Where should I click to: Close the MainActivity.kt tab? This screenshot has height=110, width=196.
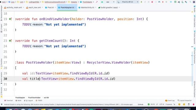click(x=96, y=7)
